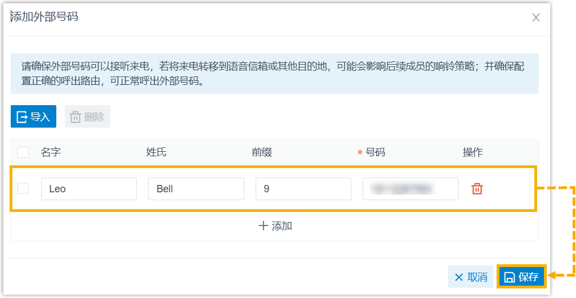Image resolution: width=576 pixels, height=298 pixels.
Task: Focus the 前缀 field containing 9
Action: [303, 189]
